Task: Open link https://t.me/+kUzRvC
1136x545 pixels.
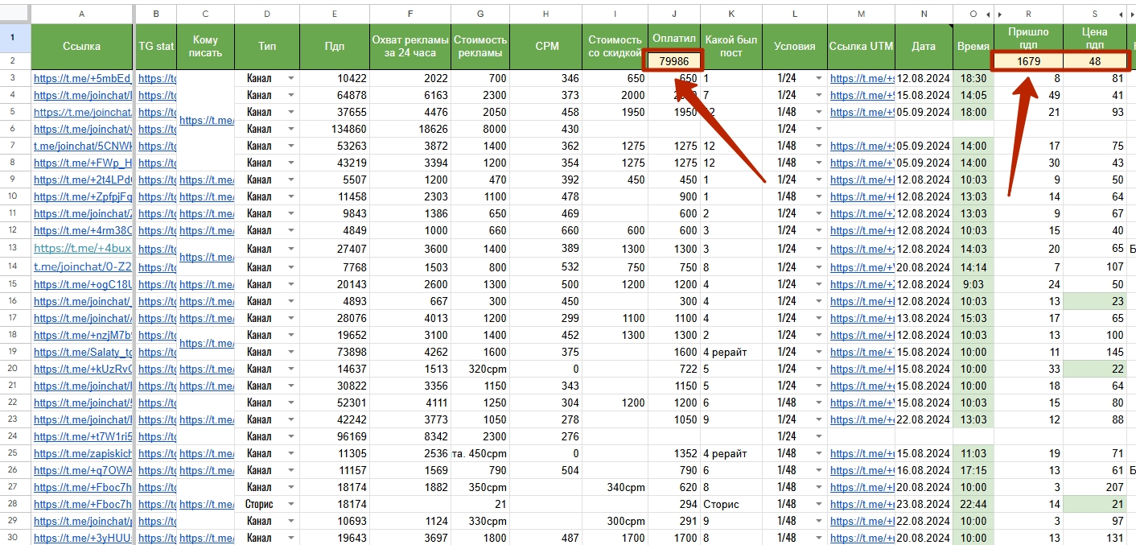Action: pos(82,369)
